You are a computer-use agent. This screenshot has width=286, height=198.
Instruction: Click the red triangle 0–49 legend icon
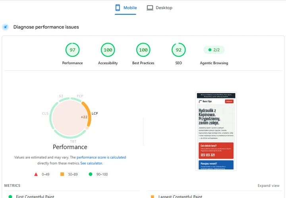click(x=36, y=174)
